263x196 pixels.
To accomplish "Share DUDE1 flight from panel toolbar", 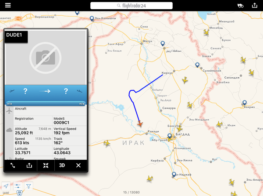I will (29, 165).
